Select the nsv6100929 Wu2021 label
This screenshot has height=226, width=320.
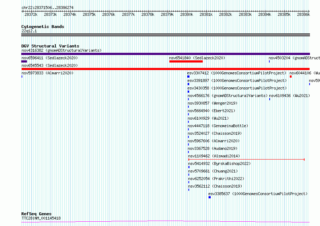[x=208, y=118]
